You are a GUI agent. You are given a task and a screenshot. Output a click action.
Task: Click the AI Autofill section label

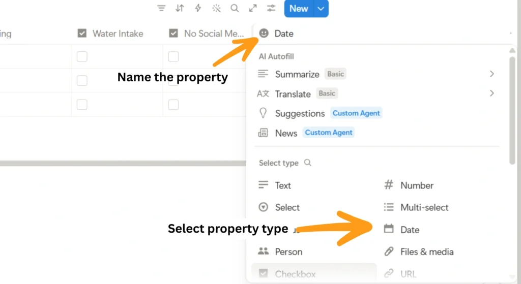(x=276, y=56)
